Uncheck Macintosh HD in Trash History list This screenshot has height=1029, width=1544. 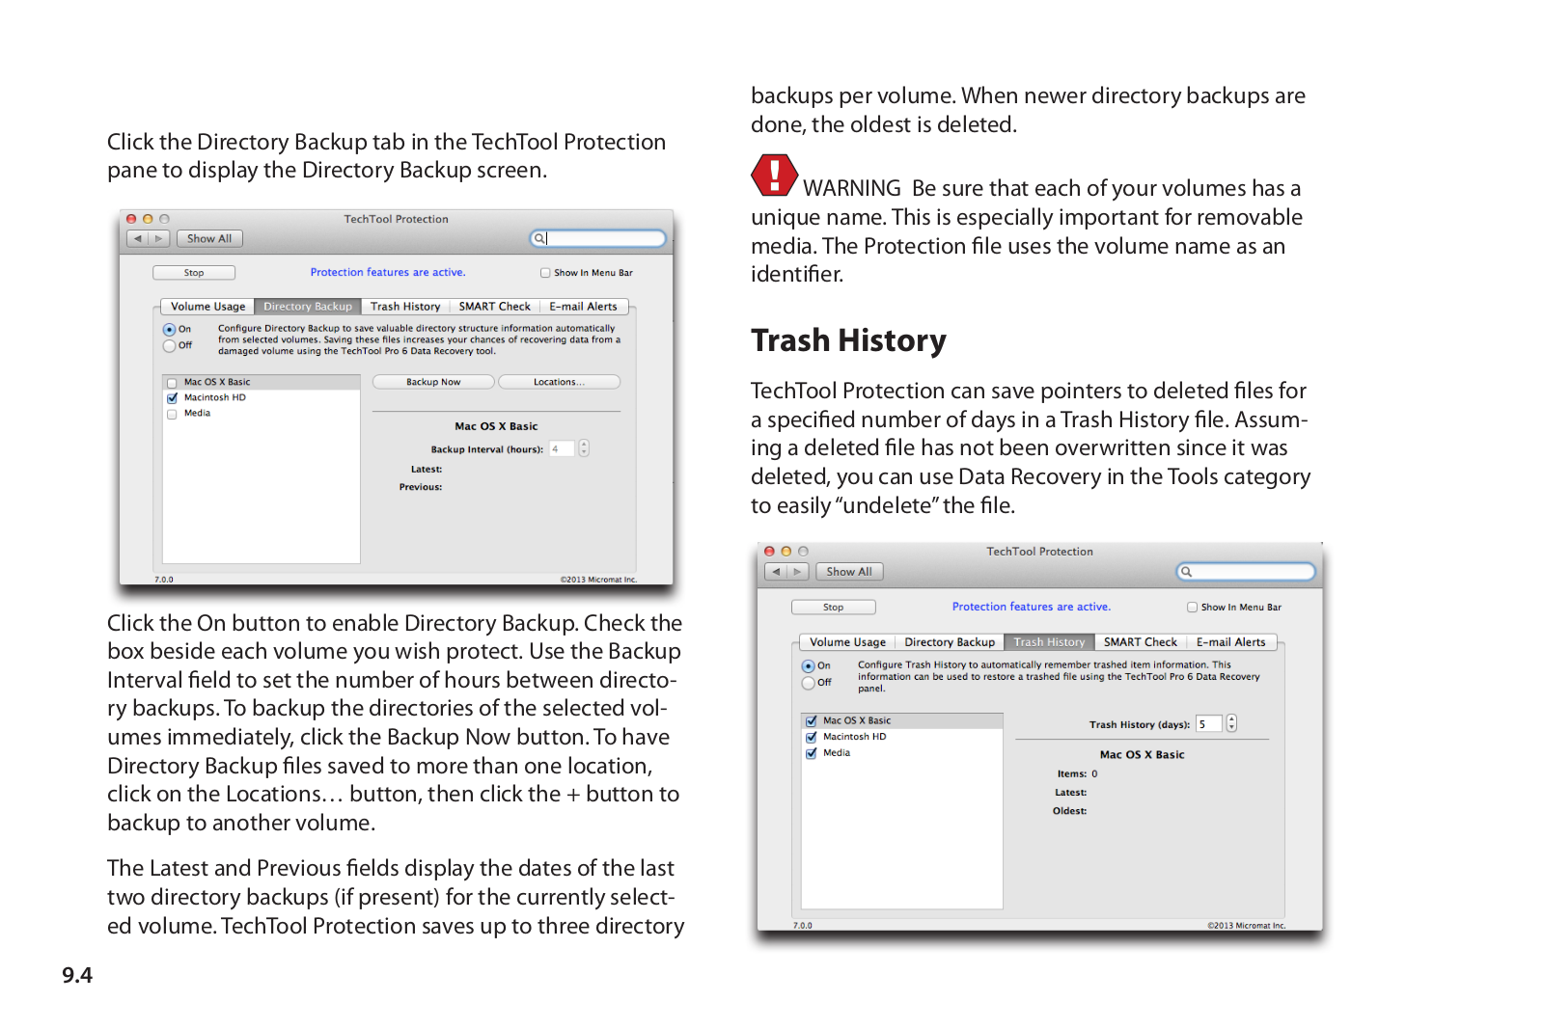coord(812,737)
